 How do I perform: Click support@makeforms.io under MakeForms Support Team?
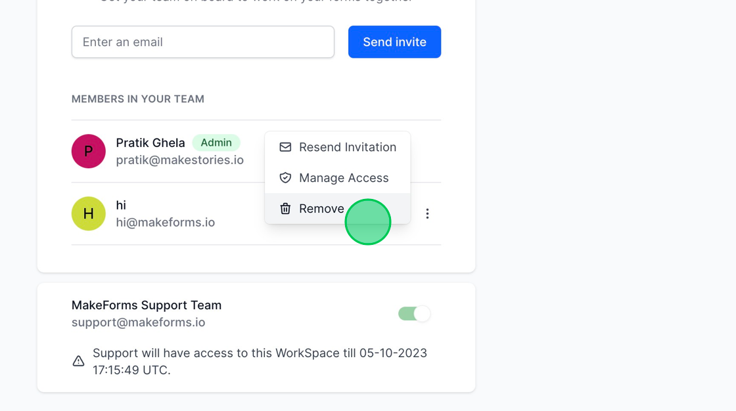pos(138,322)
